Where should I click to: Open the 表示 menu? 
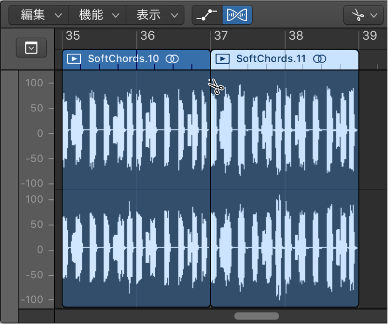(155, 15)
